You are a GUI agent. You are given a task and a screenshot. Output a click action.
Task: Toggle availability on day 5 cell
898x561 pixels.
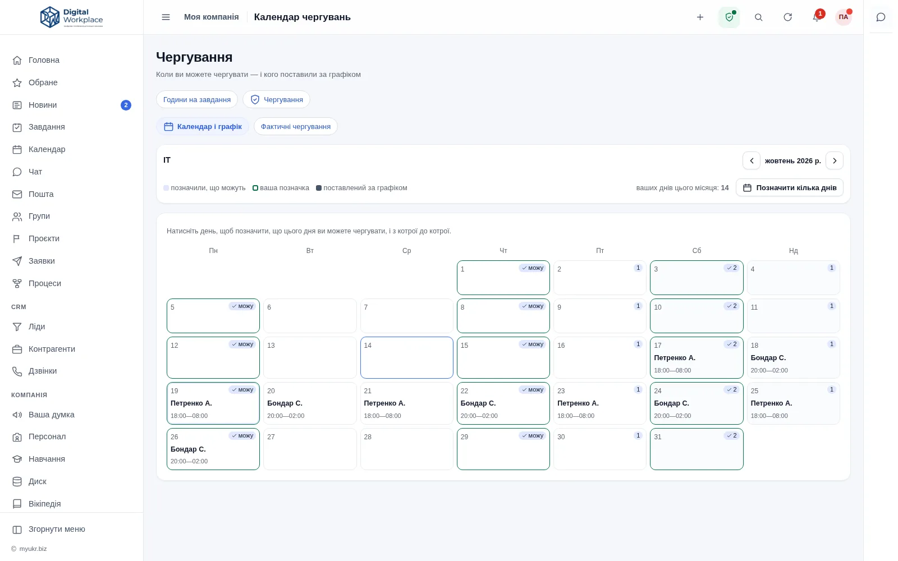(213, 316)
